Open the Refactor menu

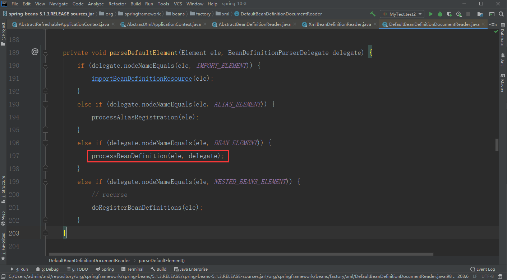coord(117,4)
